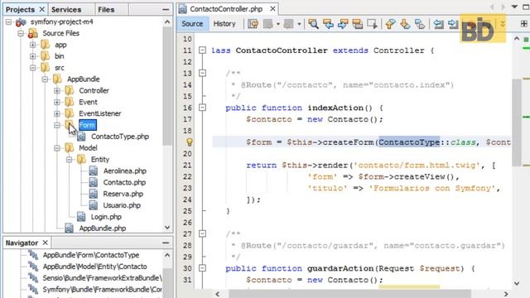Switch to the Services tab

[x=66, y=9]
